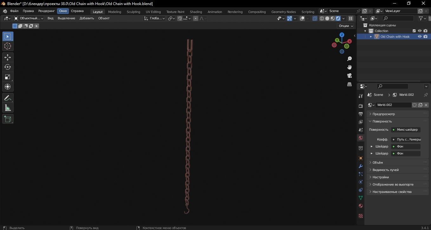Viewport: 431px width, 230px height.
Task: Switch to Solid viewport shading
Action: point(327,18)
